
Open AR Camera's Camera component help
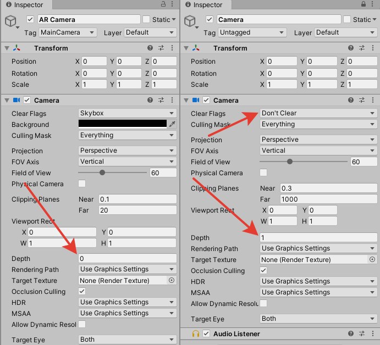point(150,100)
